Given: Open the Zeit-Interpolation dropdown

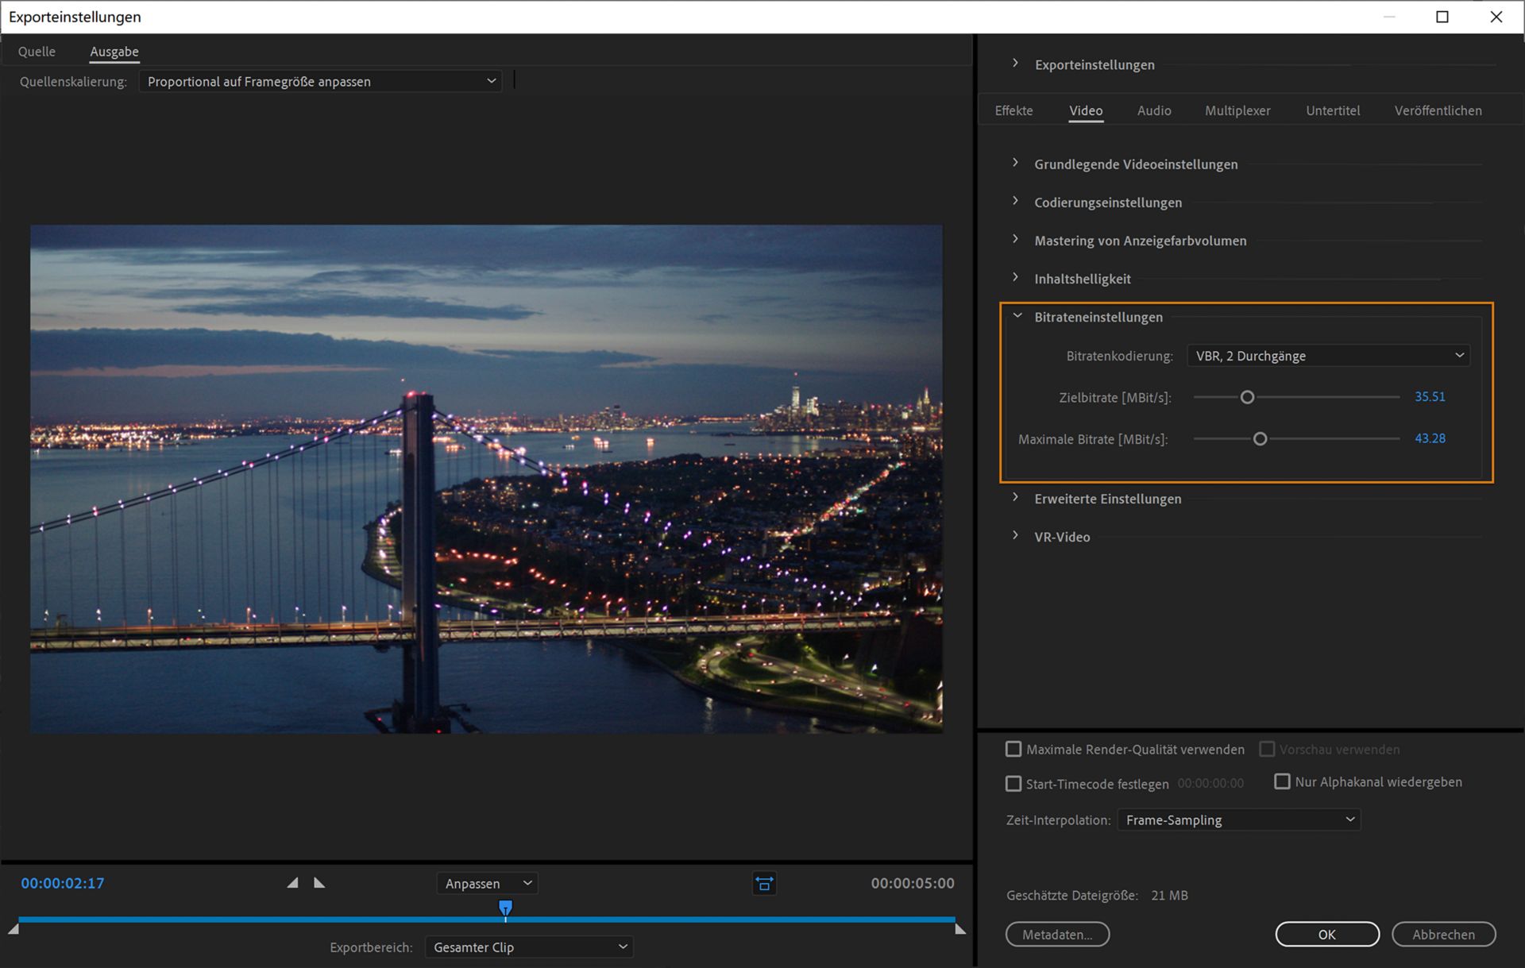Looking at the screenshot, I should tap(1239, 820).
